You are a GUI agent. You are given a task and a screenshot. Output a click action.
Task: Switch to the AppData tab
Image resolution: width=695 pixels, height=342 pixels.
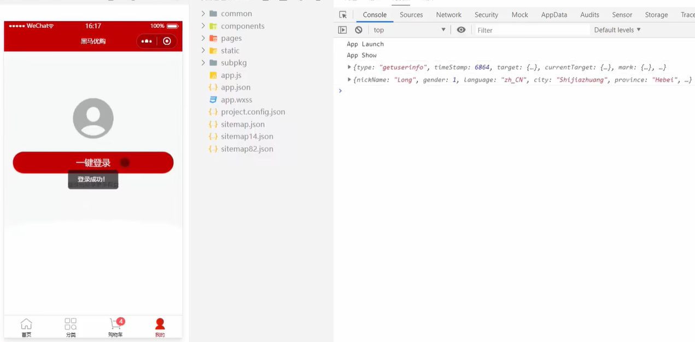(554, 15)
